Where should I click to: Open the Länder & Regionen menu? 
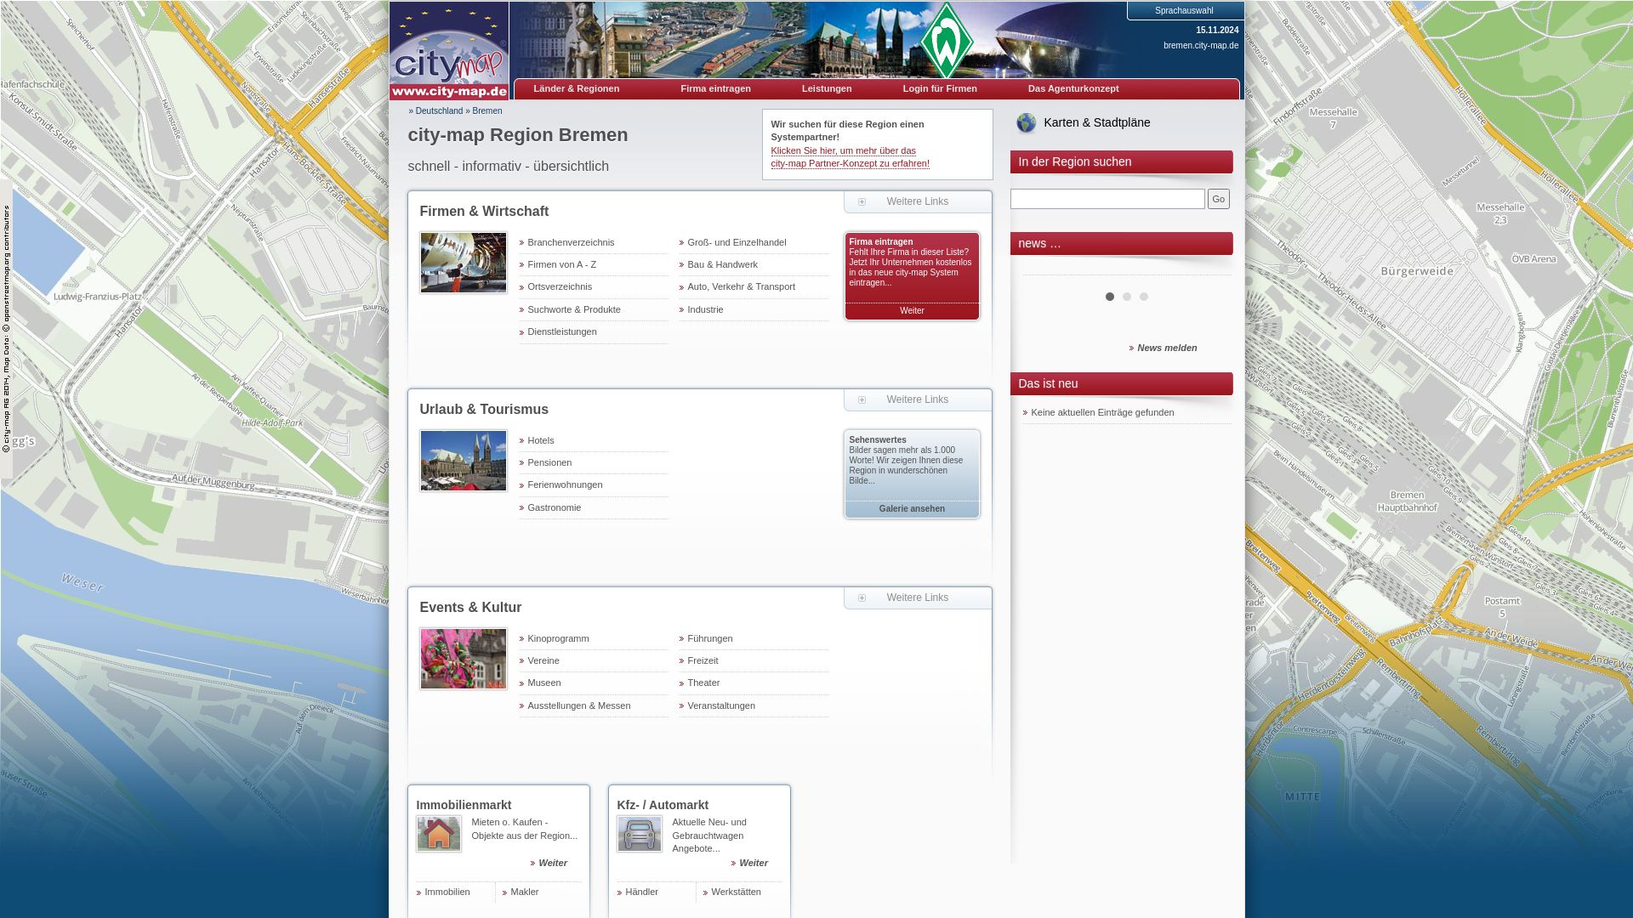[577, 88]
